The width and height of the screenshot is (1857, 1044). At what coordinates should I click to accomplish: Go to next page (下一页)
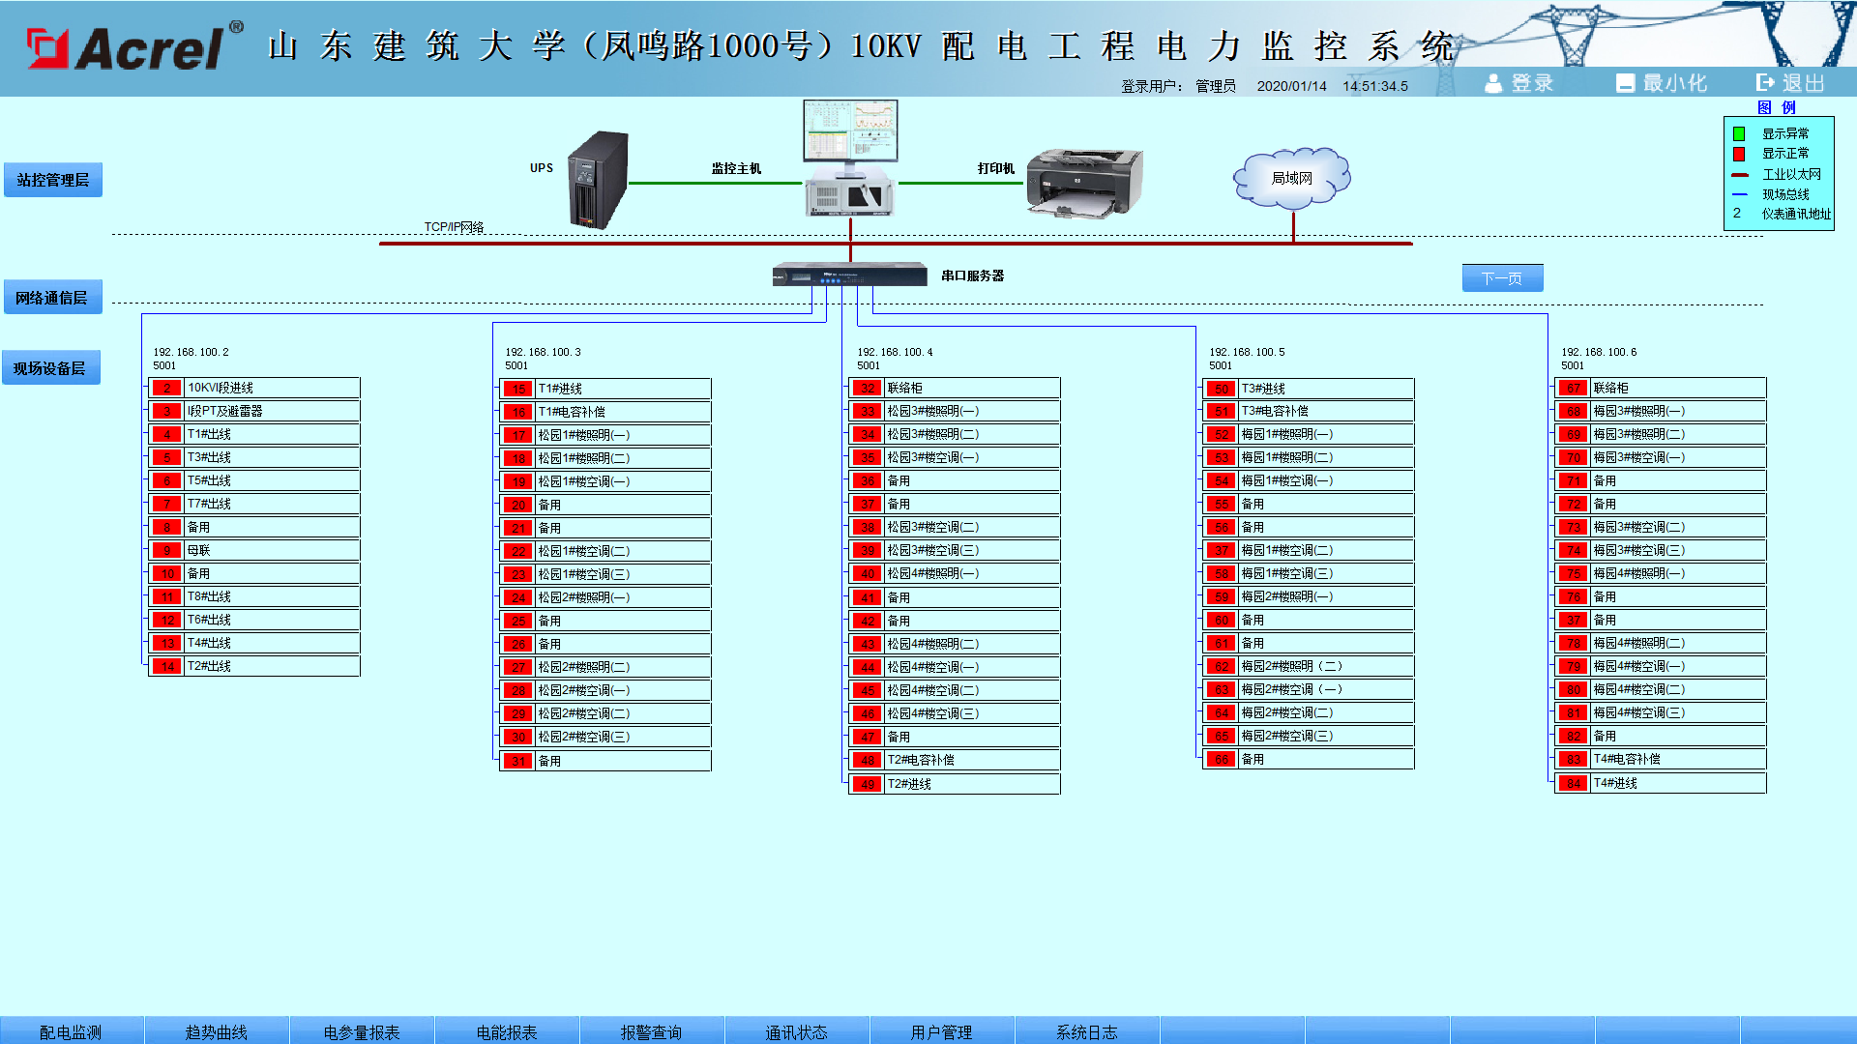[x=1502, y=278]
